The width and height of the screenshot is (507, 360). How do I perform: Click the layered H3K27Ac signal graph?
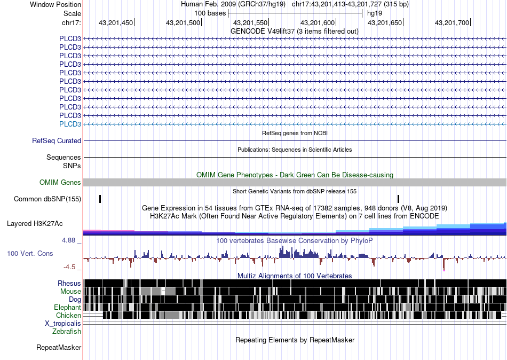pyautogui.click(x=295, y=229)
